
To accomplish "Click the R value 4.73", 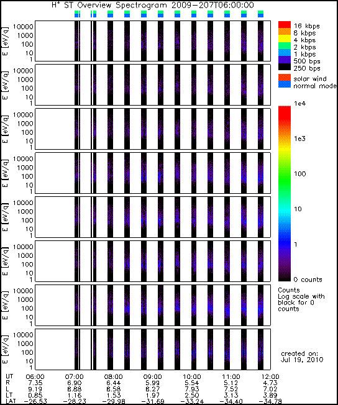I will click(270, 383).
